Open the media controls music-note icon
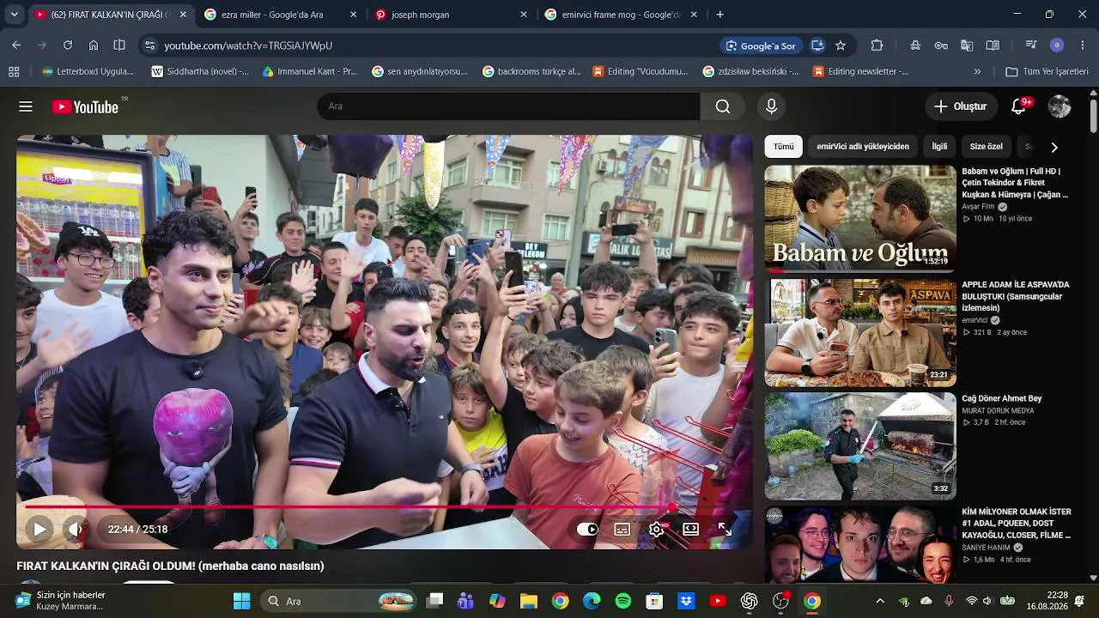 1031,45
